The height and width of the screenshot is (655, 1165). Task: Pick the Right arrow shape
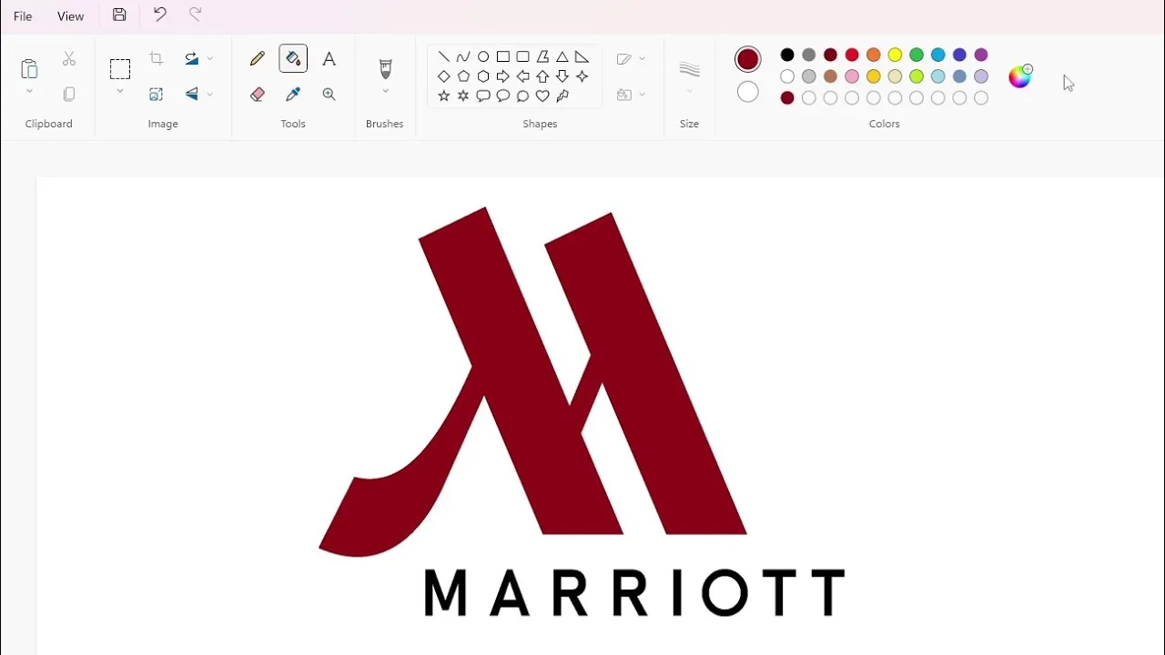pyautogui.click(x=503, y=76)
